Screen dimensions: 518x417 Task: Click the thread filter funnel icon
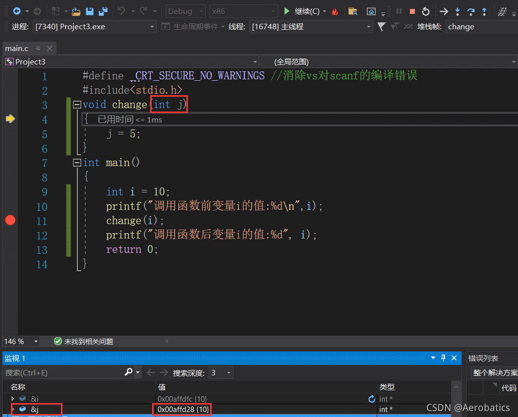point(381,27)
